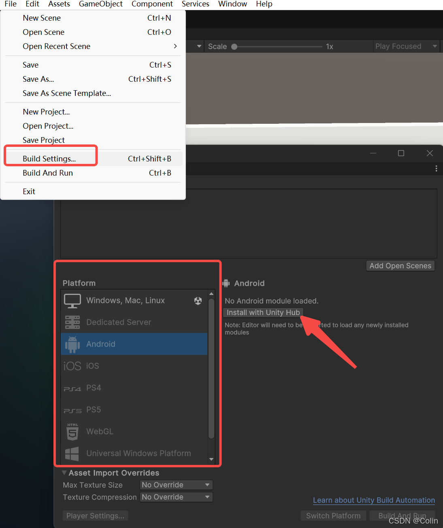Click the Windows, Mac, Linux monitor icon
The height and width of the screenshot is (528, 443).
click(x=72, y=301)
